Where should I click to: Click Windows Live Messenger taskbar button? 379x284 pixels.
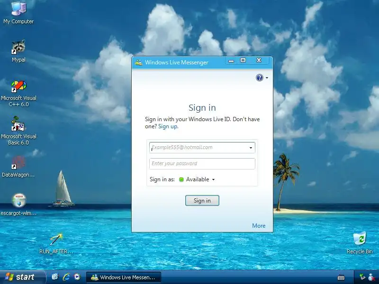(x=124, y=277)
